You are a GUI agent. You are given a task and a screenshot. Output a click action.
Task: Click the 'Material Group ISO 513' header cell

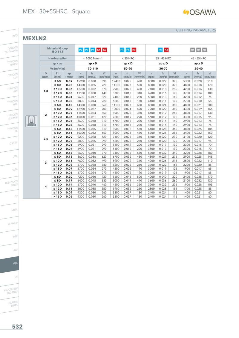pos(57,50)
